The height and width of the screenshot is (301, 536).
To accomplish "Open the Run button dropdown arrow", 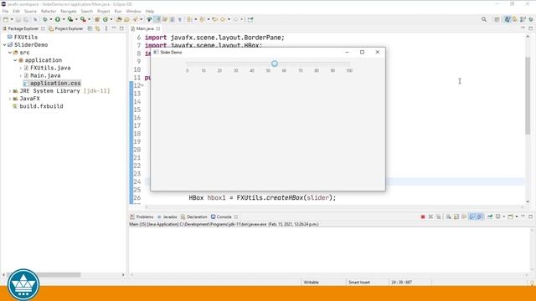I will [x=64, y=19].
